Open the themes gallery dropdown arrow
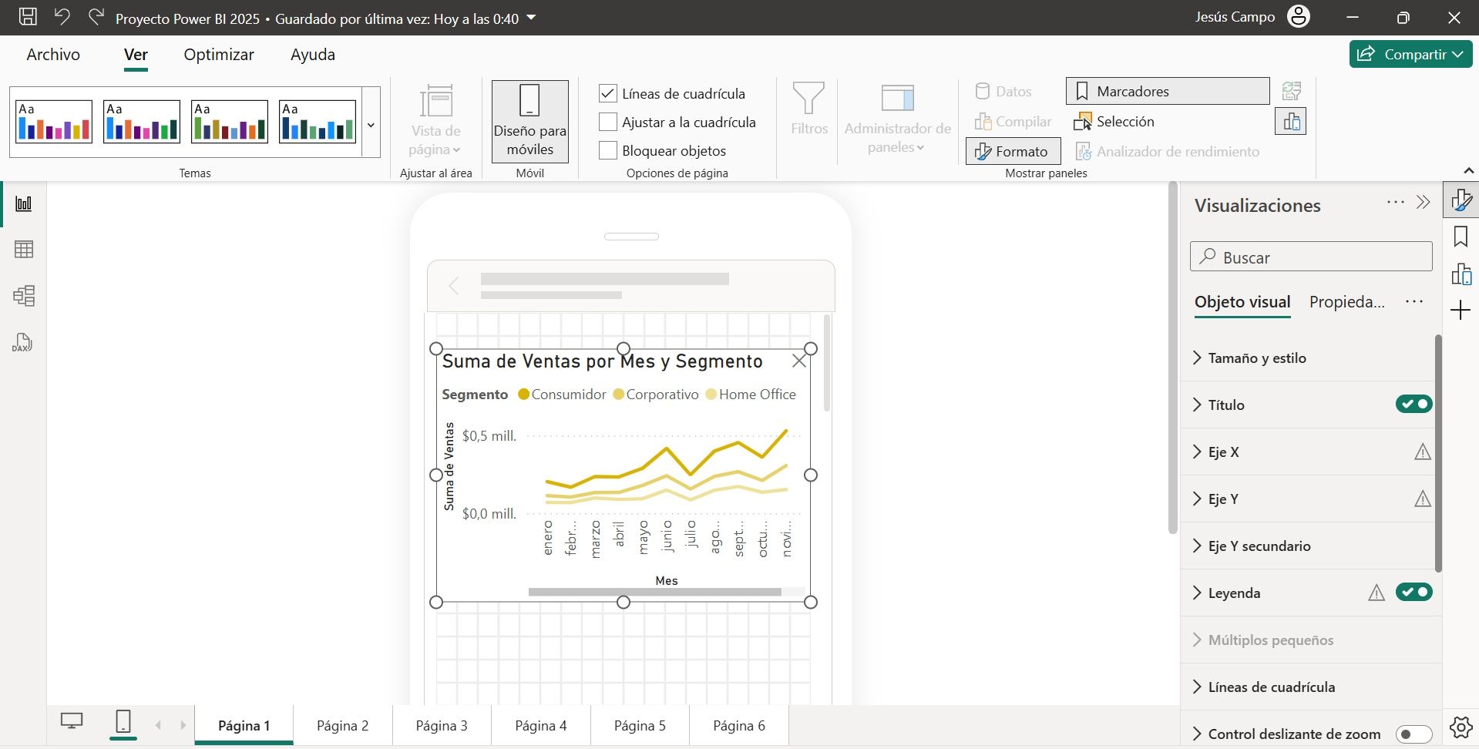The image size is (1479, 749). (371, 125)
